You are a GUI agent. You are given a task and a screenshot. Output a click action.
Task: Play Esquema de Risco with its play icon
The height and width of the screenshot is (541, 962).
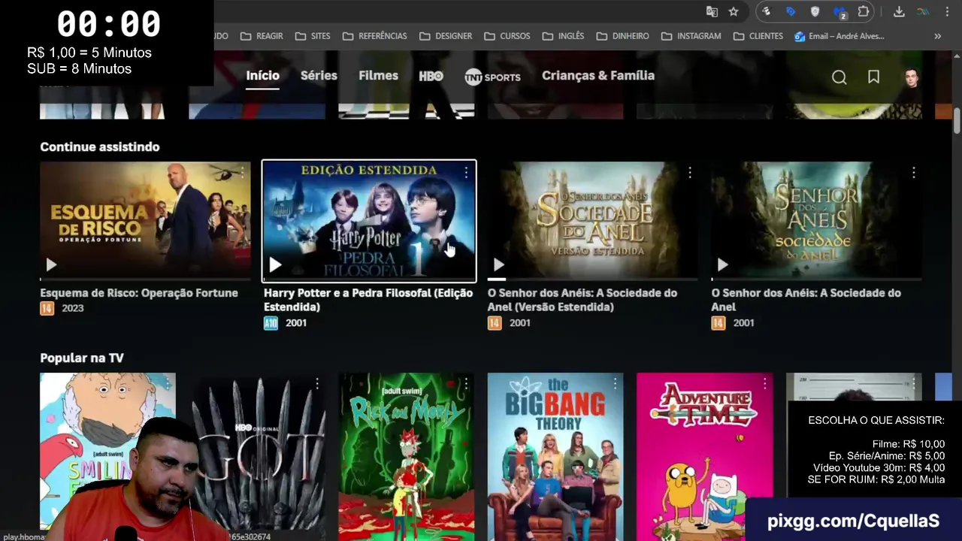coord(51,264)
